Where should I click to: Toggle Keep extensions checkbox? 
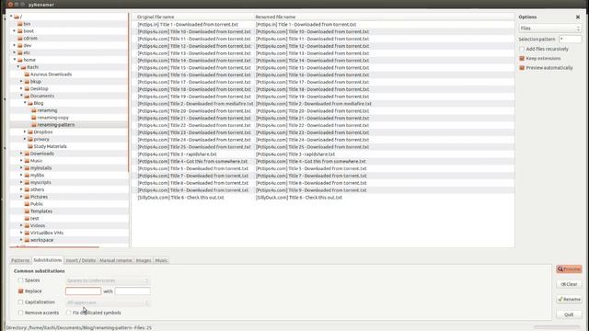pos(522,59)
